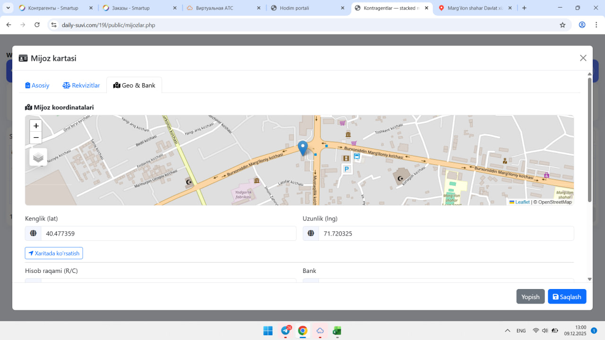Open Excel from the taskbar
The image size is (605, 340).
coord(337,331)
